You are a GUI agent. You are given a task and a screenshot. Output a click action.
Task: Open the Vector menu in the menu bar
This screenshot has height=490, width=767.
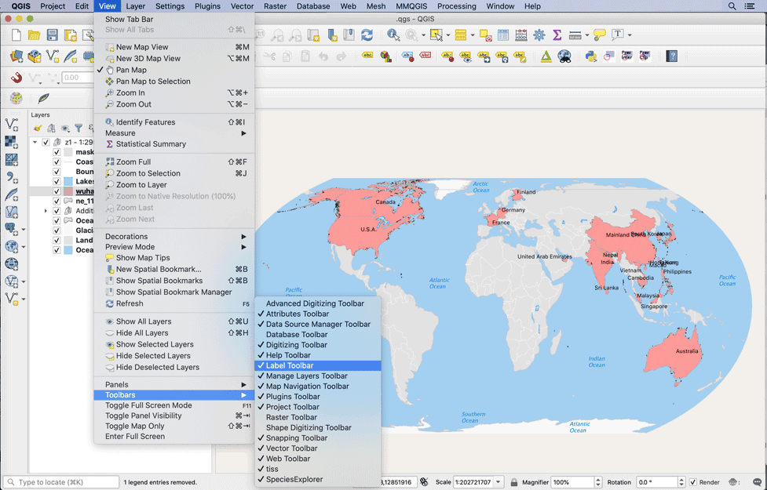point(242,5)
